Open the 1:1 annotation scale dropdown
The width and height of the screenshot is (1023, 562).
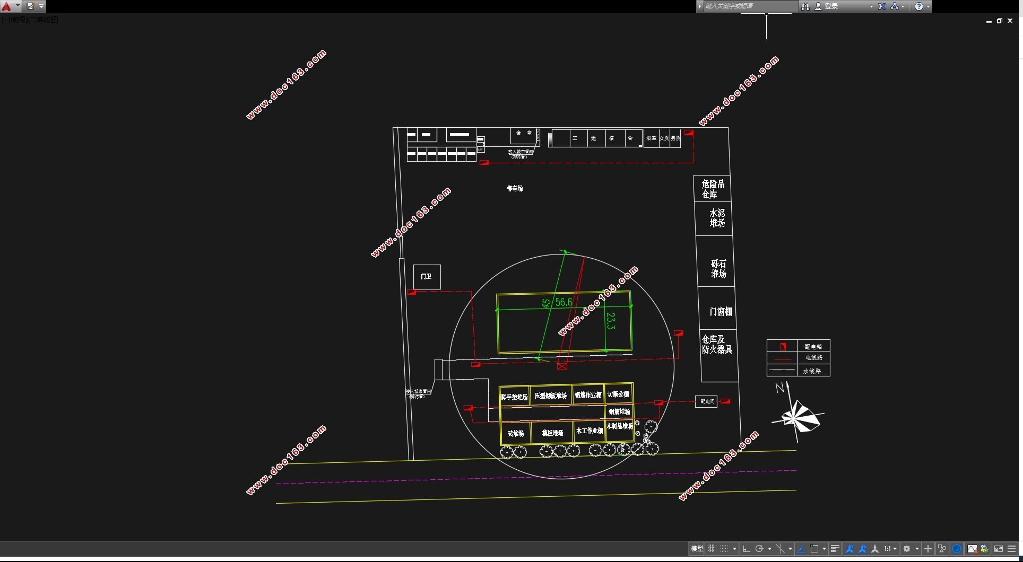click(890, 549)
